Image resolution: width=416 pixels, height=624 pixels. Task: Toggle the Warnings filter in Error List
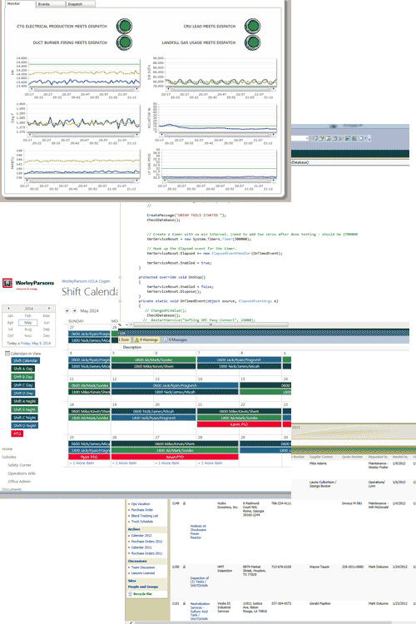pyautogui.click(x=146, y=339)
